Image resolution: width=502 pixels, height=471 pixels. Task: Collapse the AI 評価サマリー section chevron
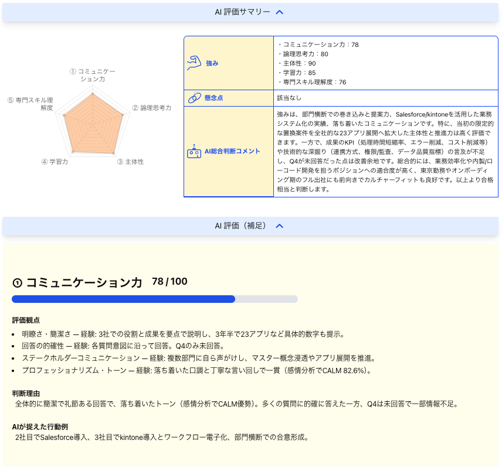click(280, 12)
